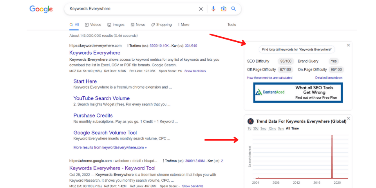
Task: Open the YouTube Search Volume sitelink
Action: tap(101, 98)
